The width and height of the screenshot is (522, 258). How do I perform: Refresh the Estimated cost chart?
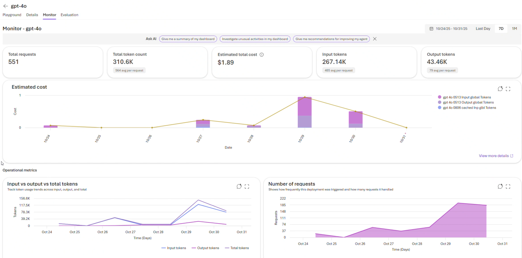coord(501,89)
